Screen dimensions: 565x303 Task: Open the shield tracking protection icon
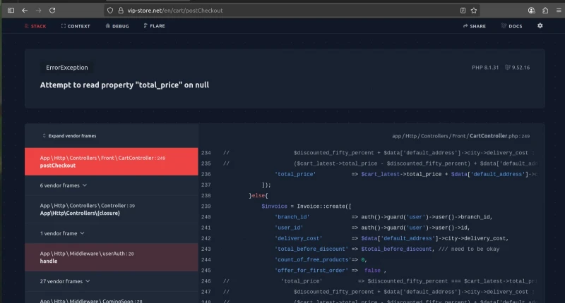coord(110,11)
